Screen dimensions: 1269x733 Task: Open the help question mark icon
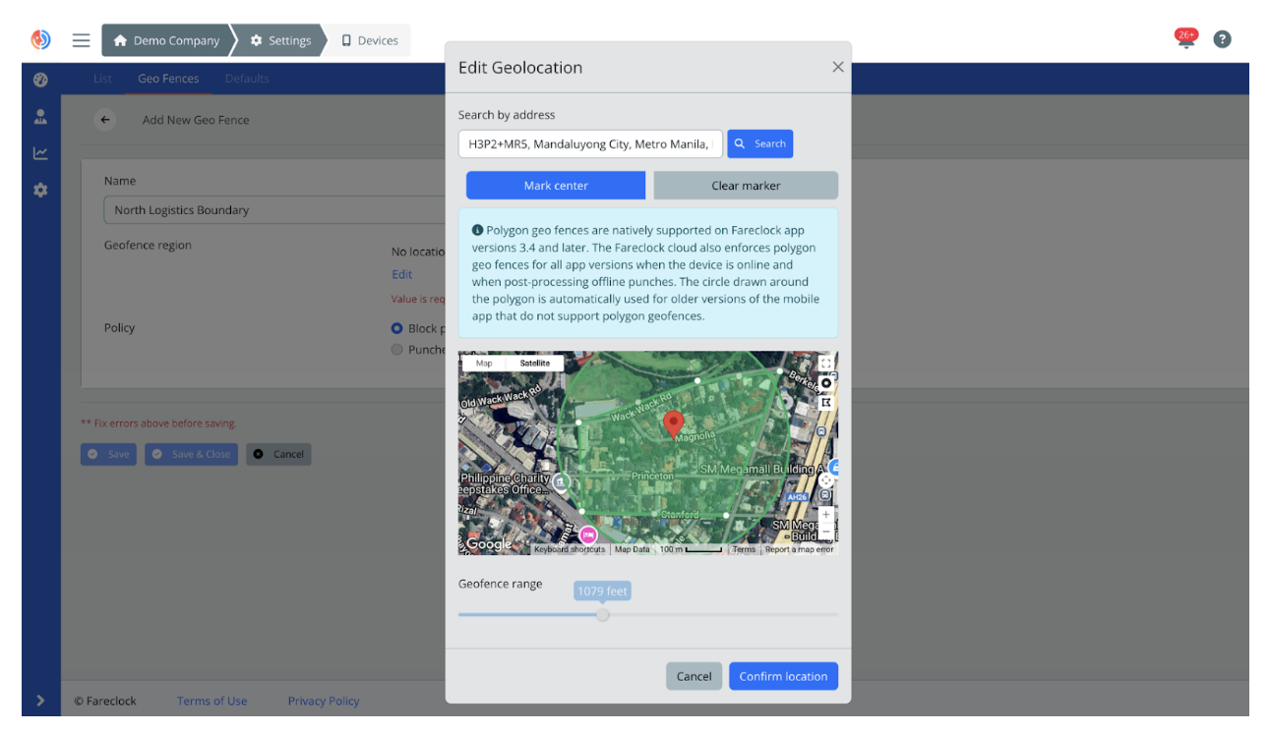click(x=1222, y=39)
